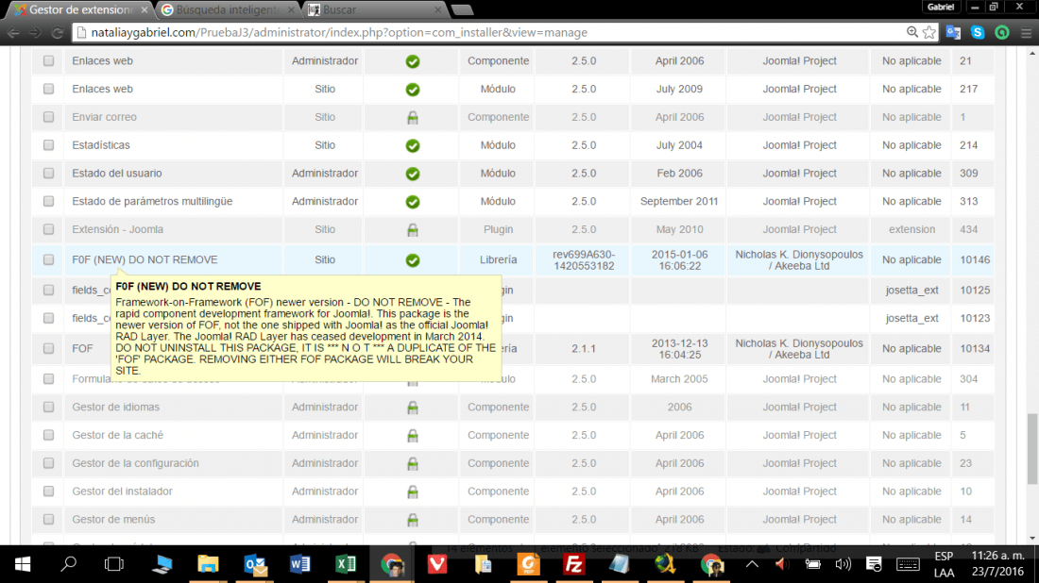Click the 'Extensión - Joomla' name
This screenshot has height=583, width=1039.
(118, 229)
